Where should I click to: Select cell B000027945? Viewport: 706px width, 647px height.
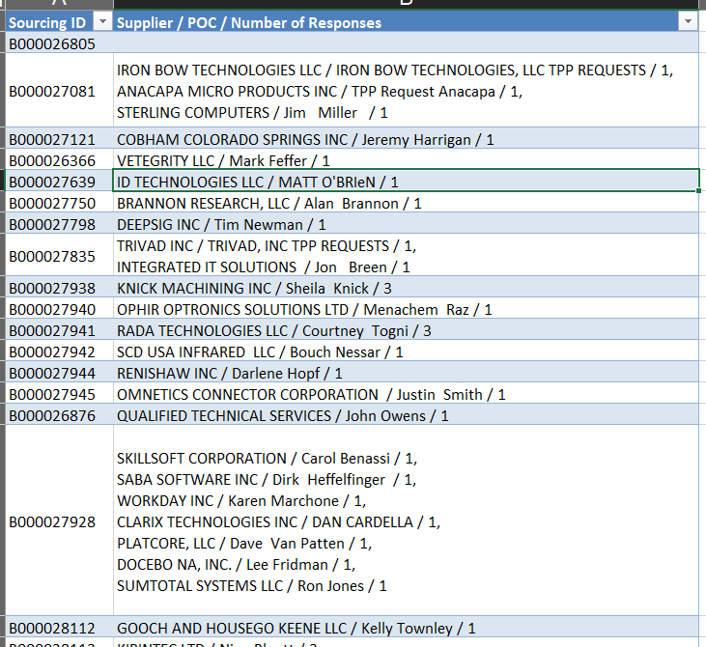pos(59,393)
